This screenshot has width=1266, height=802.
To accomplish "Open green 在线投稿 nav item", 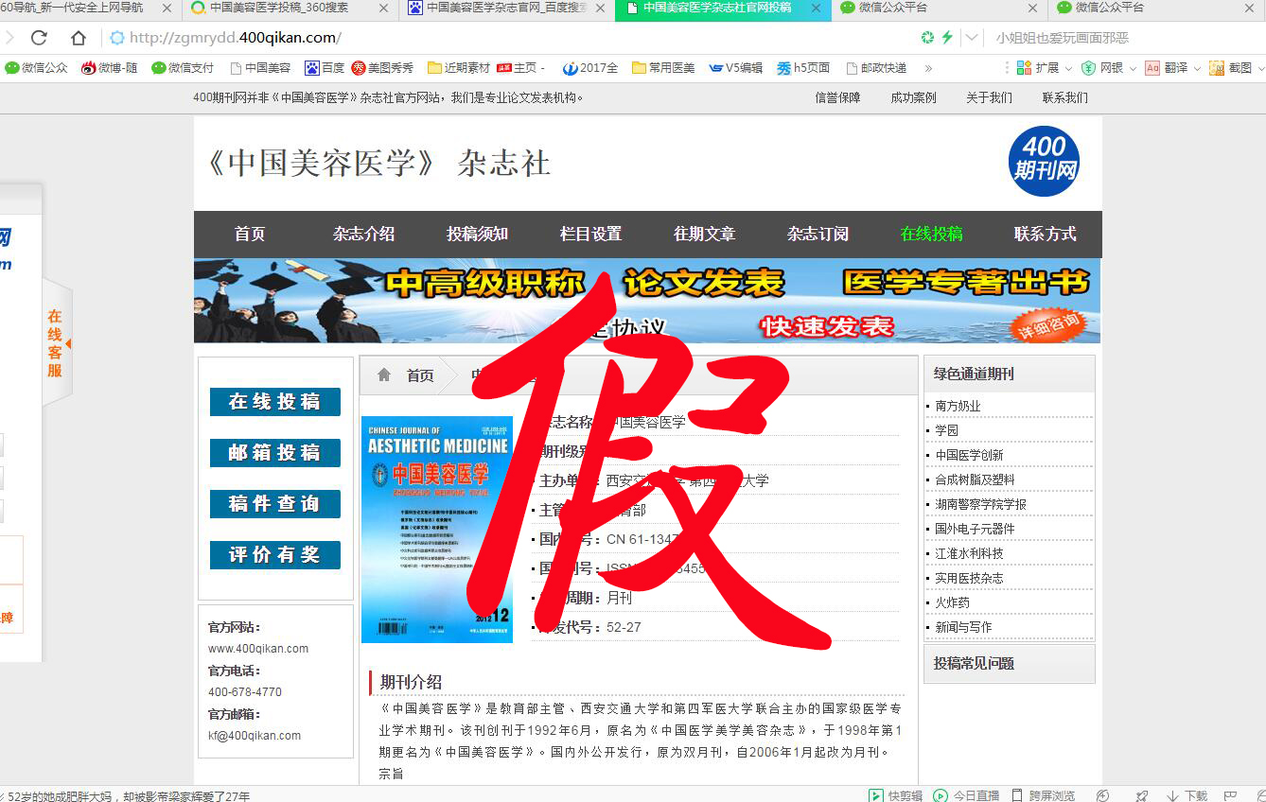I will (931, 235).
